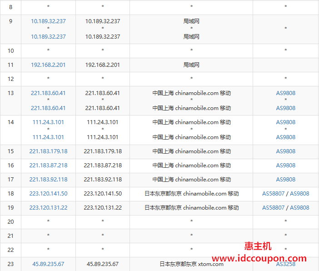This screenshot has width=319, height=271.
Task: Click hop number 16 cell
Action: click(x=10, y=166)
